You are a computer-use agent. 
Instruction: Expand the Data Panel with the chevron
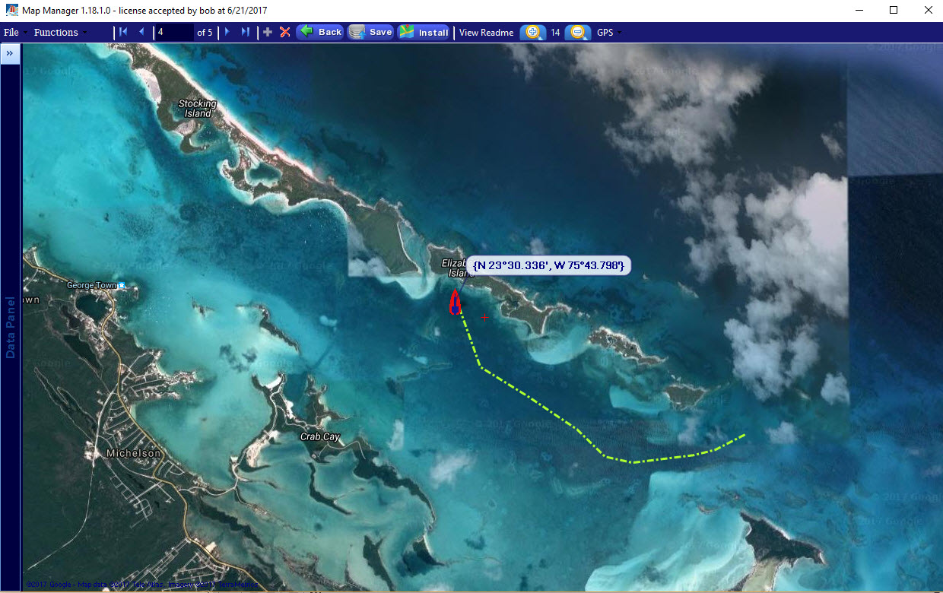tap(10, 54)
